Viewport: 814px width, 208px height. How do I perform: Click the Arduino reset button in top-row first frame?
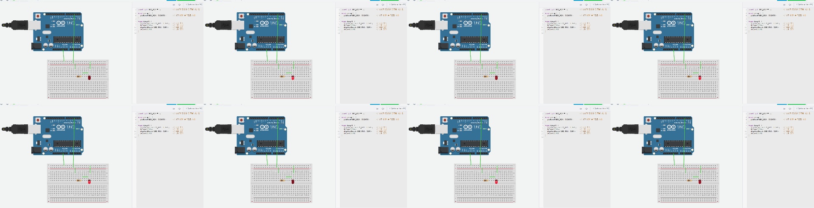(38, 16)
